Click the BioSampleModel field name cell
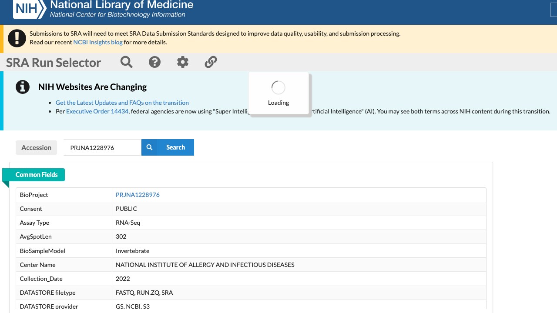The height and width of the screenshot is (313, 557). [64, 251]
